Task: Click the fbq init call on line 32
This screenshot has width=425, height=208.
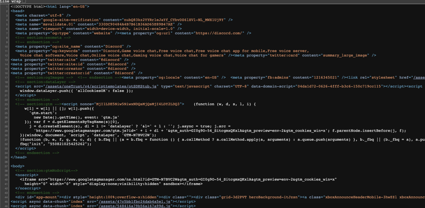Action: point(56,144)
